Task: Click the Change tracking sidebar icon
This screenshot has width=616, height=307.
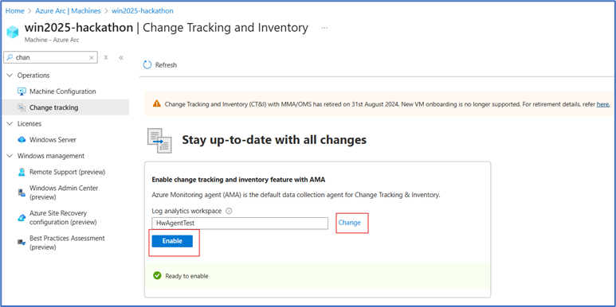Action: click(22, 107)
